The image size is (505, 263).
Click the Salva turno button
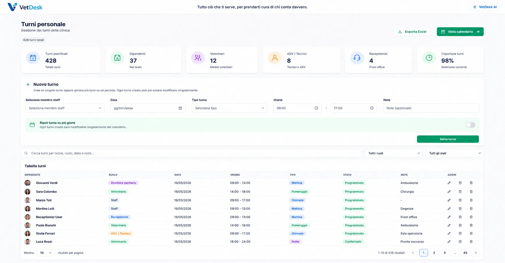point(448,139)
